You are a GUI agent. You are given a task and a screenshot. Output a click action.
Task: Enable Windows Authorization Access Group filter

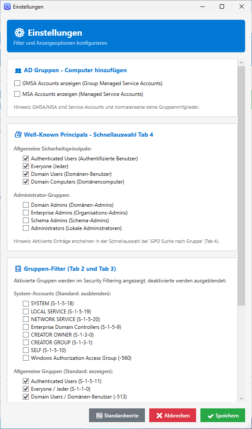tap(25, 358)
